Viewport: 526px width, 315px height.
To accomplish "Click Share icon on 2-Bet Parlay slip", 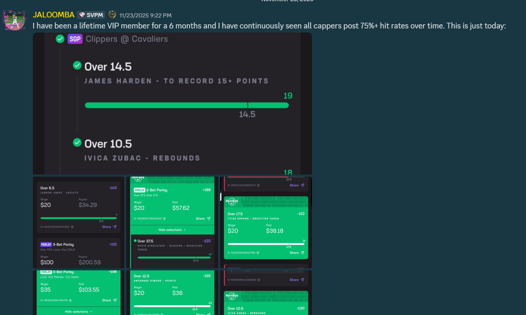I will point(209,218).
